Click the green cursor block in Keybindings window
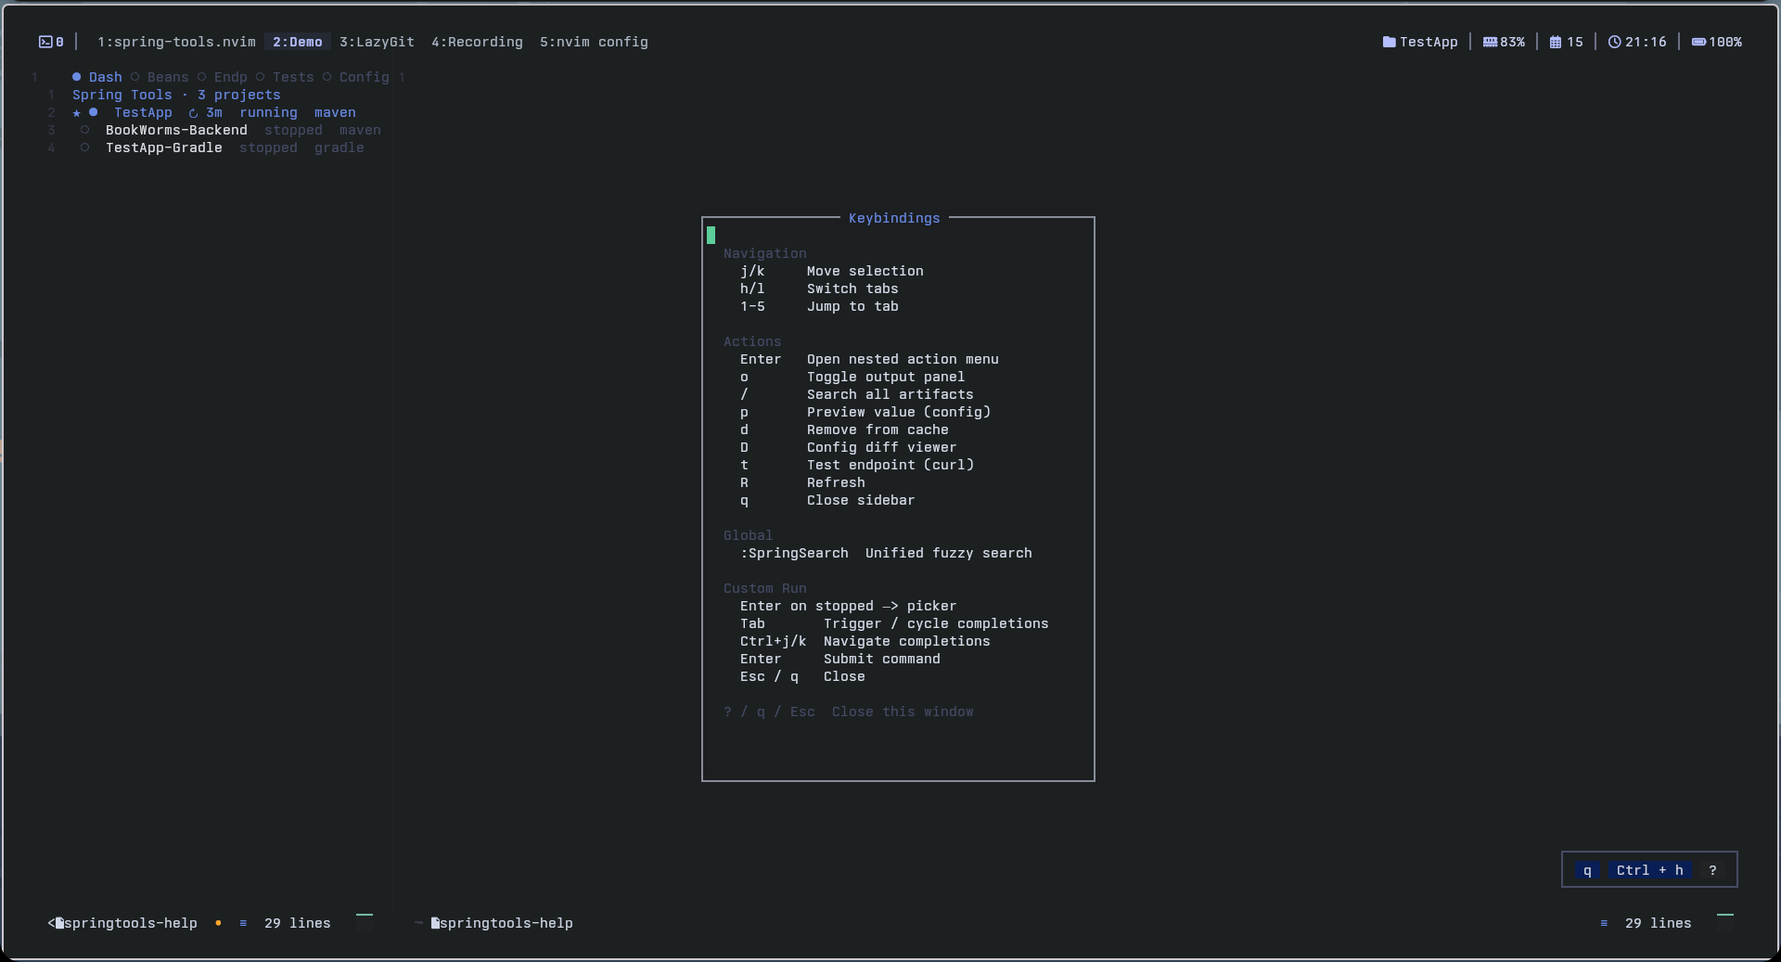This screenshot has height=962, width=1781. [711, 236]
